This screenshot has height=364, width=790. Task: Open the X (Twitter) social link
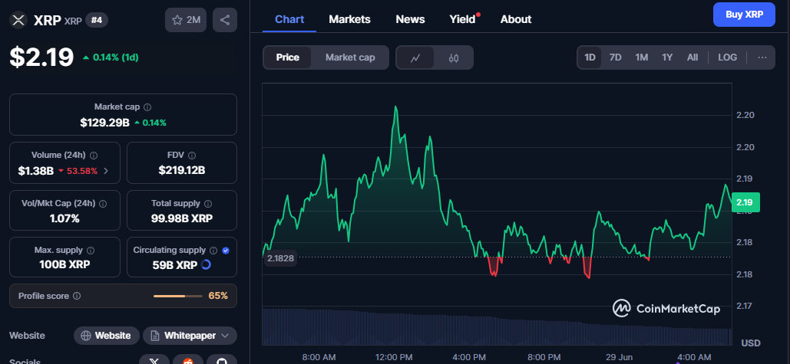154,360
